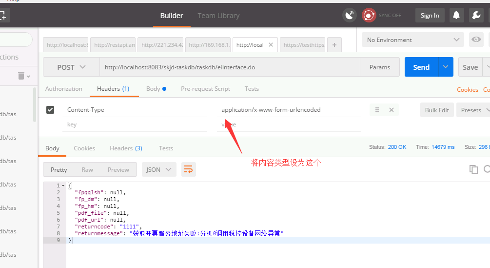The image size is (490, 268).
Task: Open a new window with the plus icon
Action: click(x=4, y=15)
